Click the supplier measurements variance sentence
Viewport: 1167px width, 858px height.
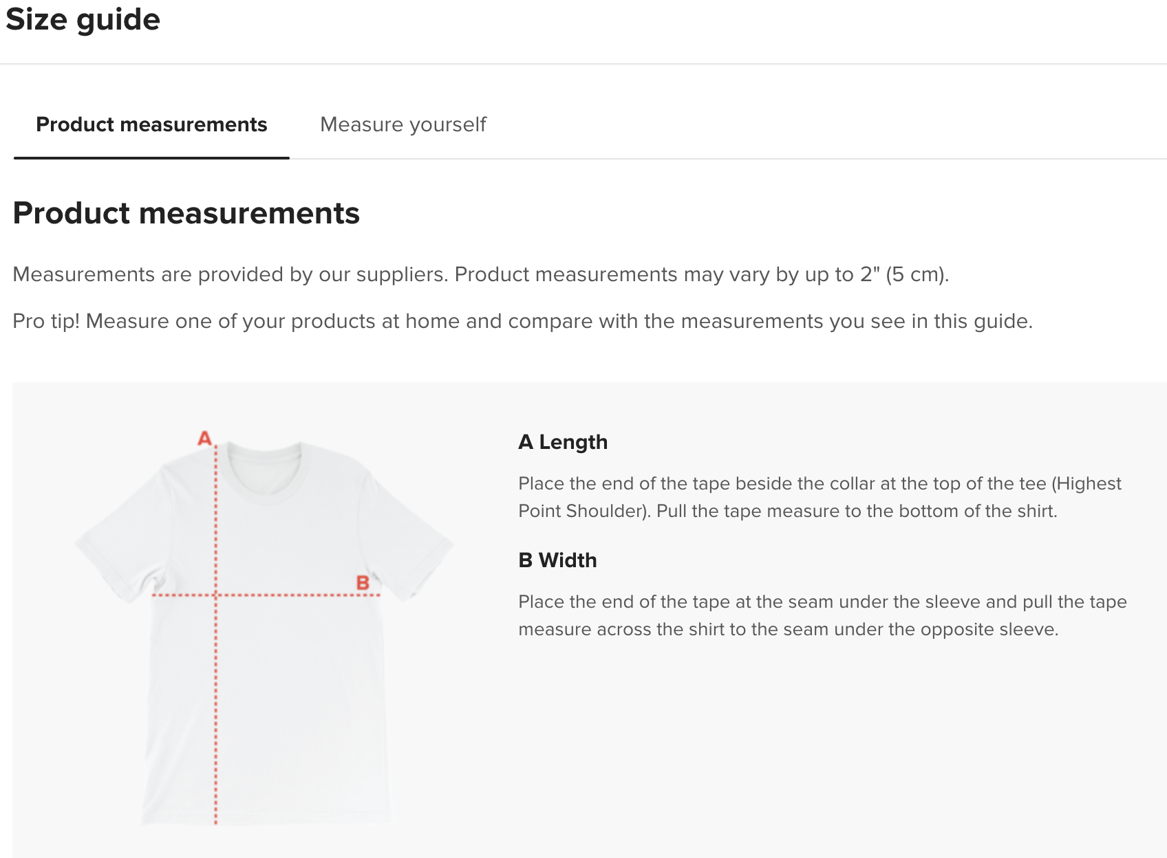(x=480, y=274)
